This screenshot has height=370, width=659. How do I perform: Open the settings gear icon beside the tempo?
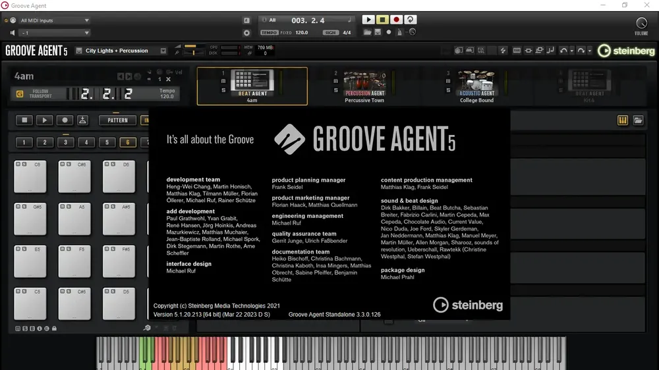[246, 33]
